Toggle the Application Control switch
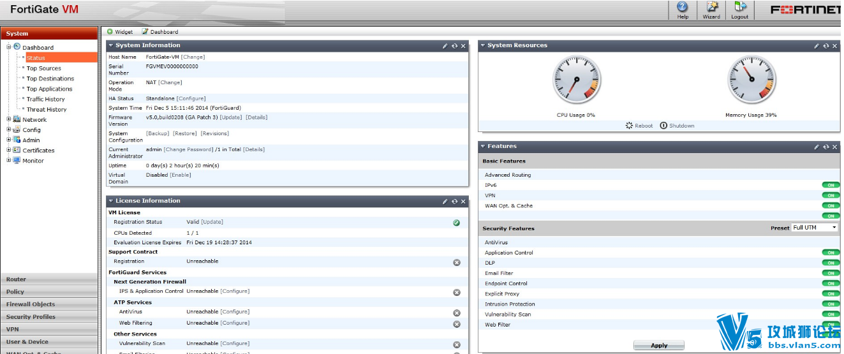The width and height of the screenshot is (844, 354). point(831,253)
